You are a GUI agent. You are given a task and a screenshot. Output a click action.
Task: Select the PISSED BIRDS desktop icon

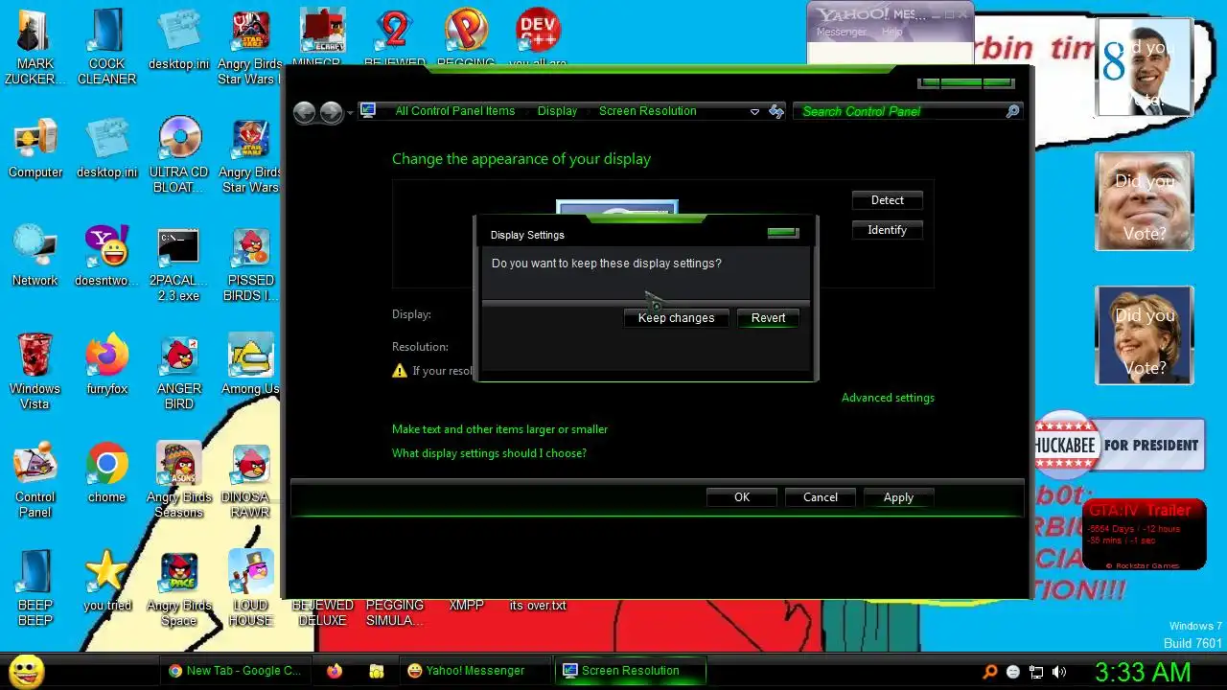[x=251, y=264]
